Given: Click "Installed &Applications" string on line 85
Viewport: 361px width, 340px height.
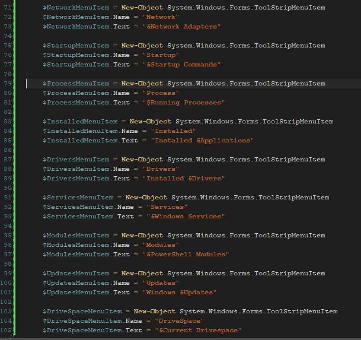Looking at the screenshot, I should [202, 141].
